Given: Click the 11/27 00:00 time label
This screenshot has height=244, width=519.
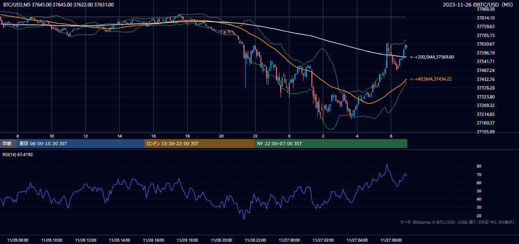Looking at the screenshot, I should (289, 240).
